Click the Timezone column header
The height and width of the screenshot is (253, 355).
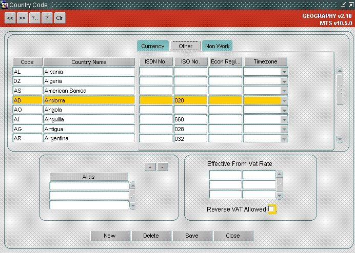266,61
